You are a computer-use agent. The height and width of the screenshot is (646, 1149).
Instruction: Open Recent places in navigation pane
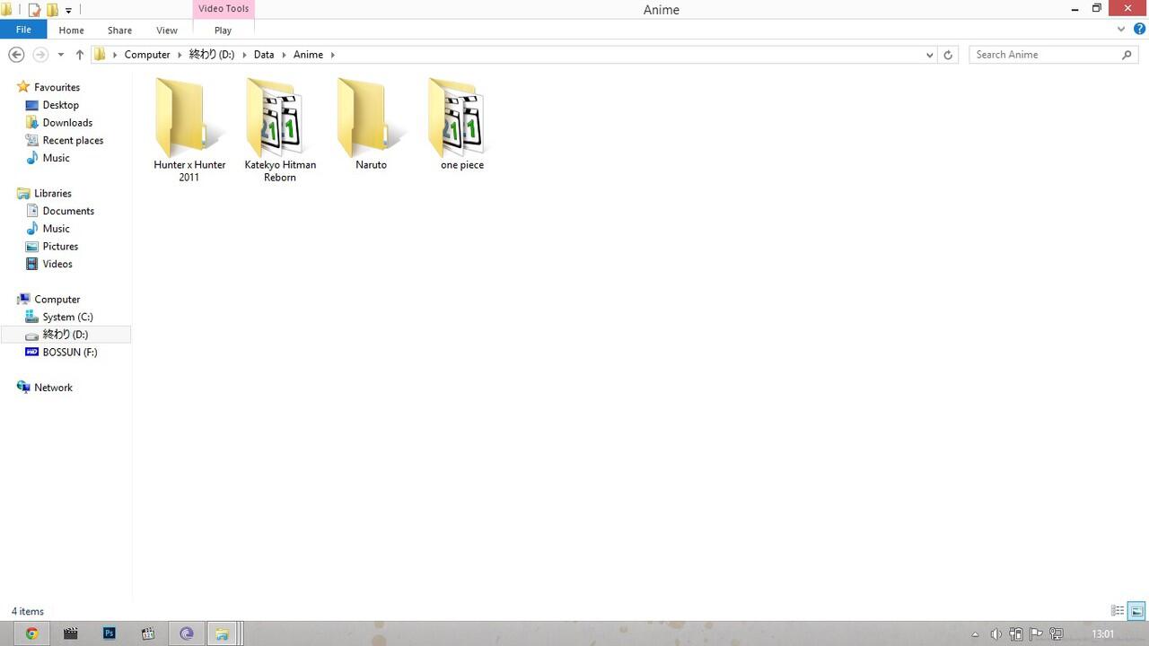pos(73,140)
